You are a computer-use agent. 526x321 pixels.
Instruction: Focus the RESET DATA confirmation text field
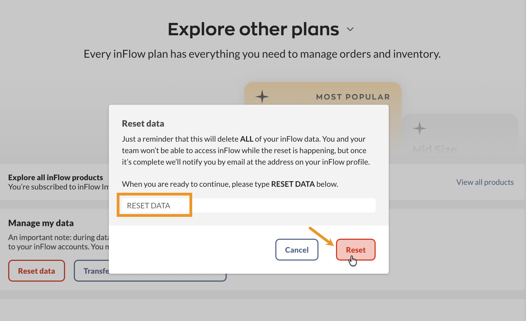click(x=248, y=205)
